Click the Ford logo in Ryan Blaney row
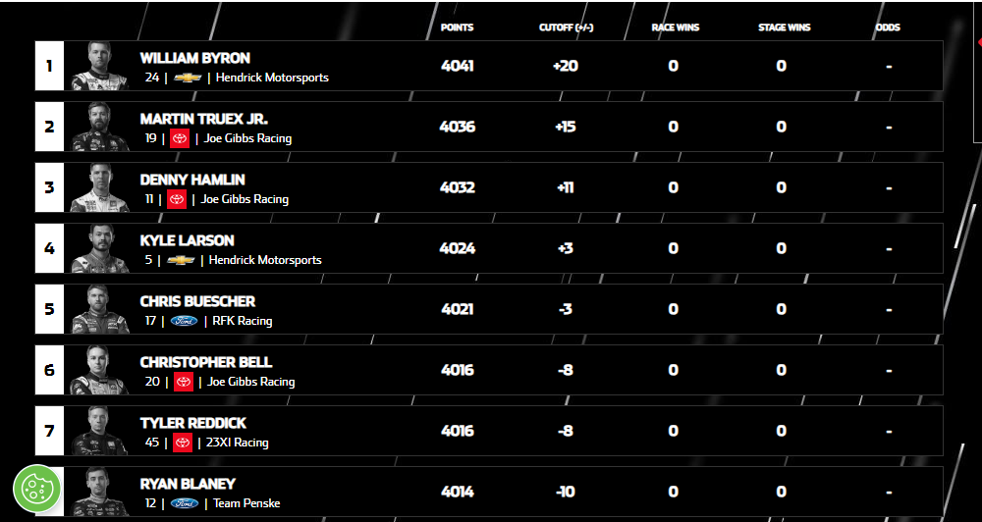This screenshot has width=982, height=522. (x=184, y=503)
